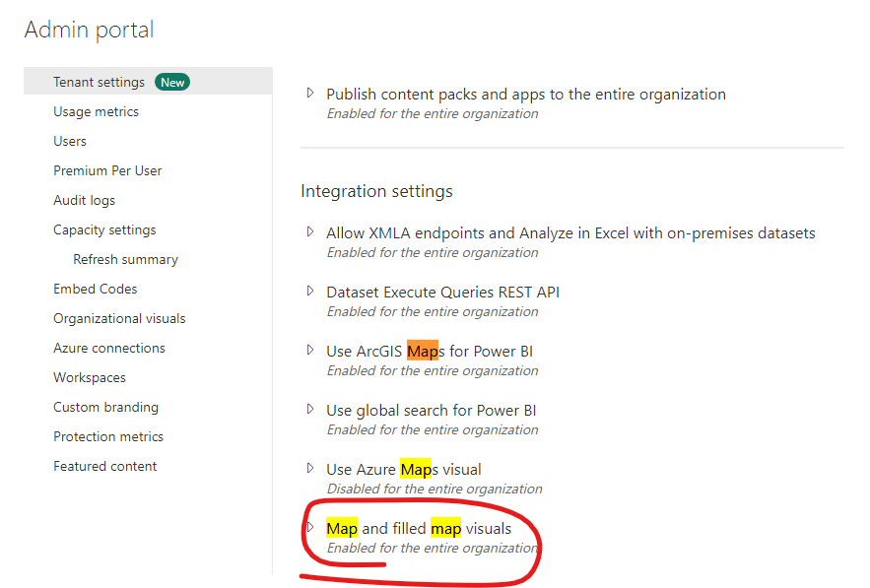Open Tenant settings in the sidebar
The width and height of the screenshot is (870, 588).
99,82
